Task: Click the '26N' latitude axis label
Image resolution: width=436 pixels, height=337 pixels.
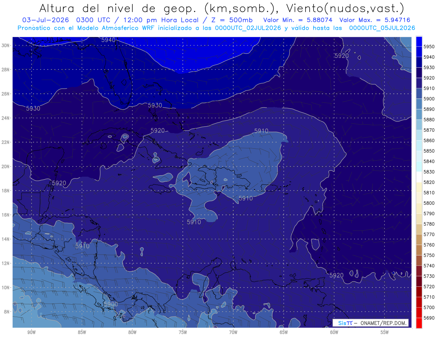Action: click(x=6, y=94)
